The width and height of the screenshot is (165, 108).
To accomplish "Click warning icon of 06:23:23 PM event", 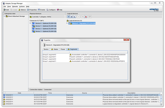I will pyautogui.click(x=4, y=100).
